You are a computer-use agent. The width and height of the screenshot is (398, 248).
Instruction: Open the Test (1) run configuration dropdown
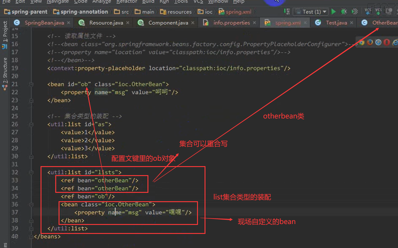coord(311,12)
